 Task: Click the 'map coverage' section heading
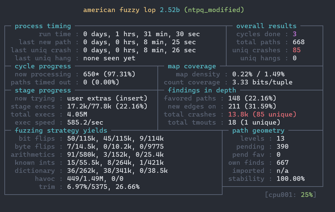192,66
